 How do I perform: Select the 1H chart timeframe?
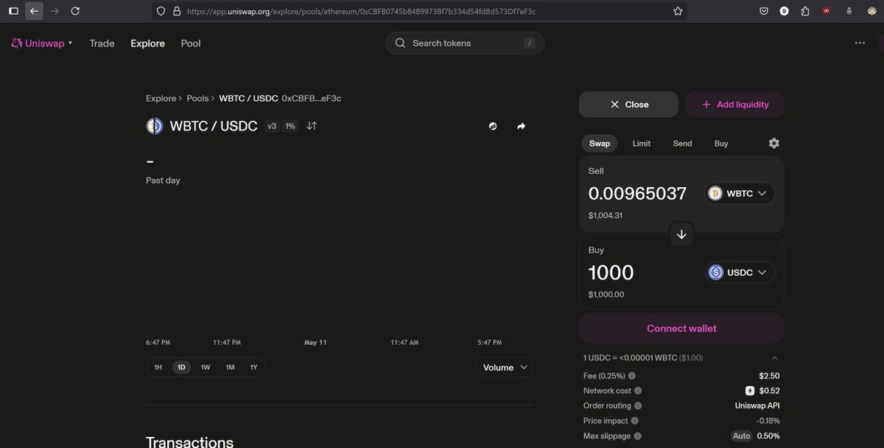point(158,367)
